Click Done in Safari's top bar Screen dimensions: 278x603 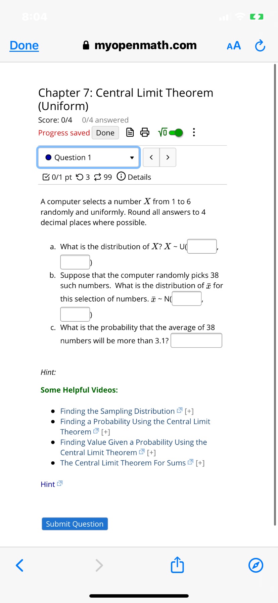[24, 45]
